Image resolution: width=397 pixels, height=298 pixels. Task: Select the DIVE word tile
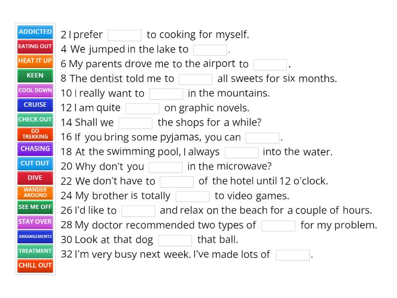pyautogui.click(x=35, y=178)
